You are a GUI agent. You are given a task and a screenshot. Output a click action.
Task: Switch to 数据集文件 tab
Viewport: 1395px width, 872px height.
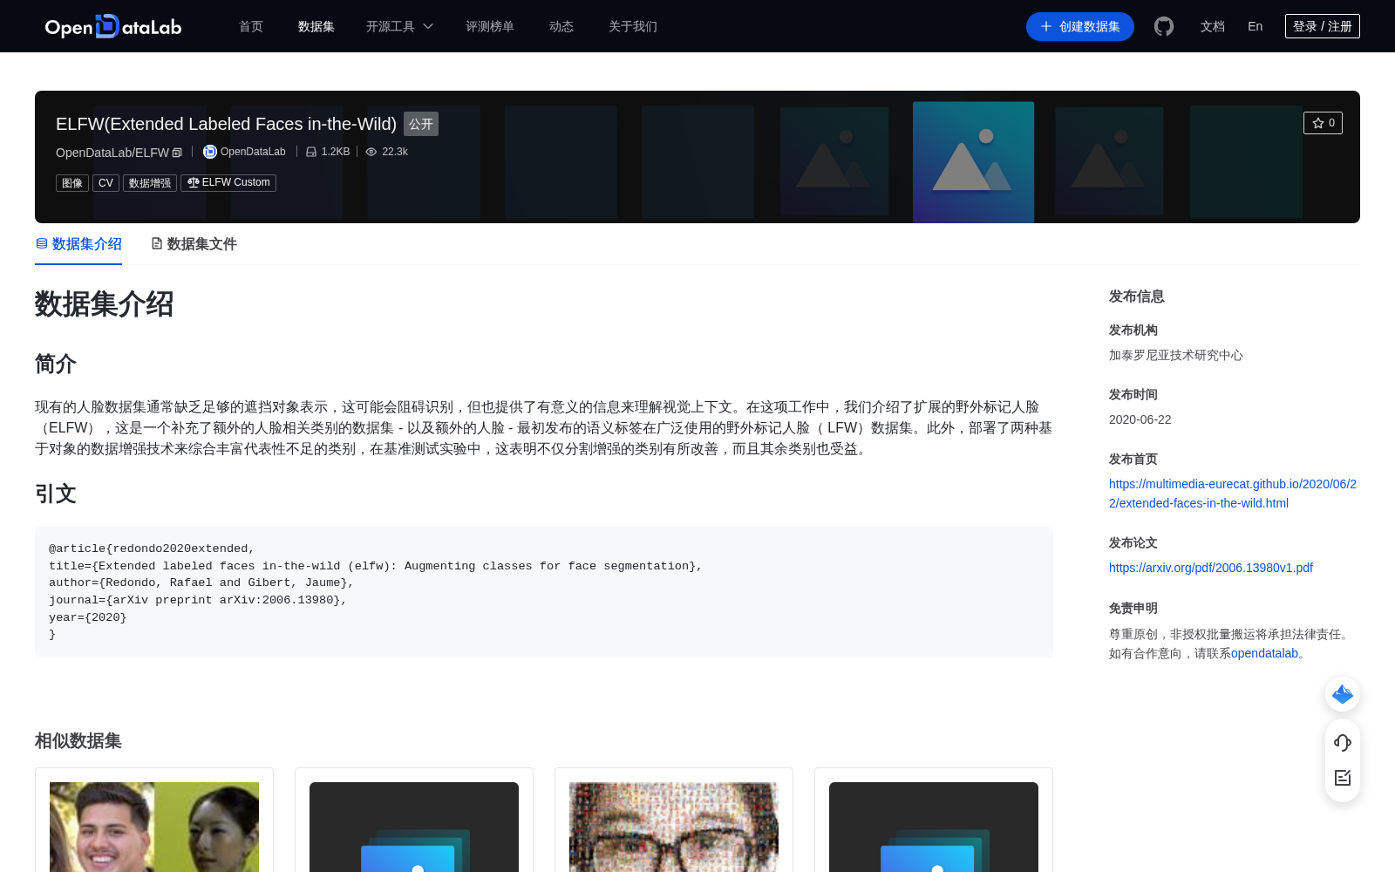click(194, 244)
